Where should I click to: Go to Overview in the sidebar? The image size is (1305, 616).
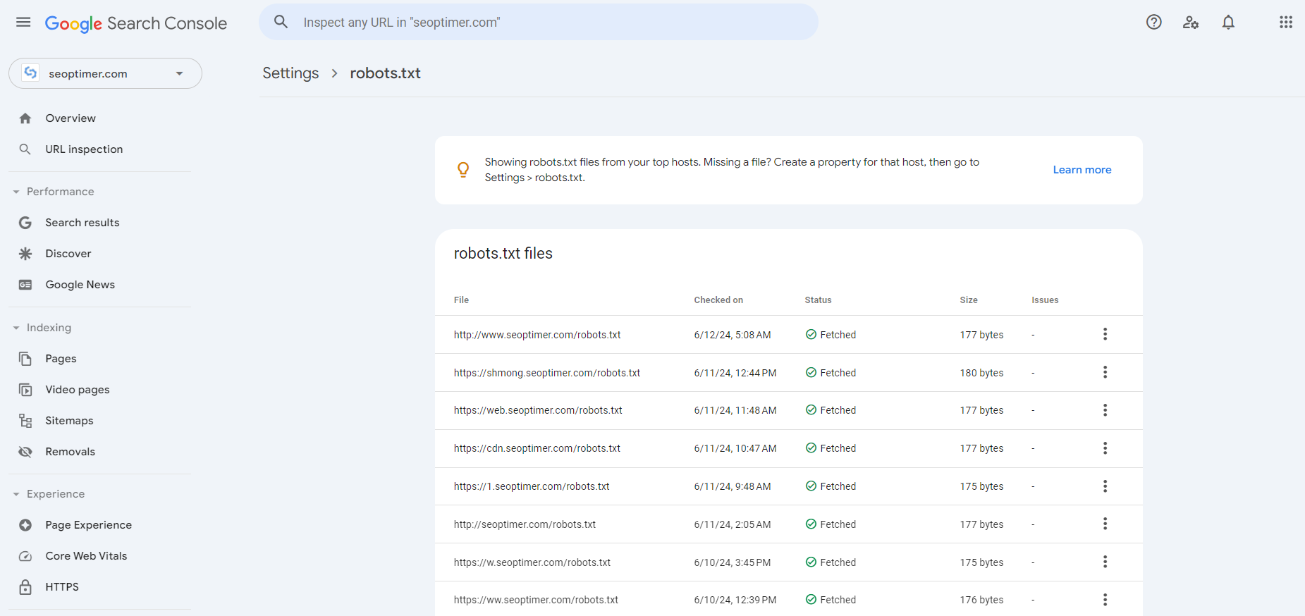71,118
